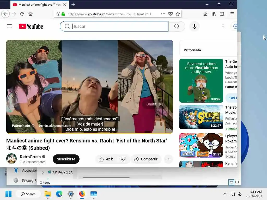The width and height of the screenshot is (267, 200).
Task: Open Firefox library icon
Action: (x=214, y=14)
